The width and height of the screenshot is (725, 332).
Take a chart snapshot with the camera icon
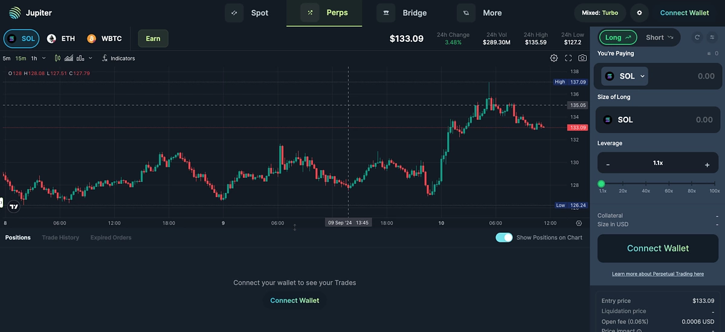[x=582, y=58]
